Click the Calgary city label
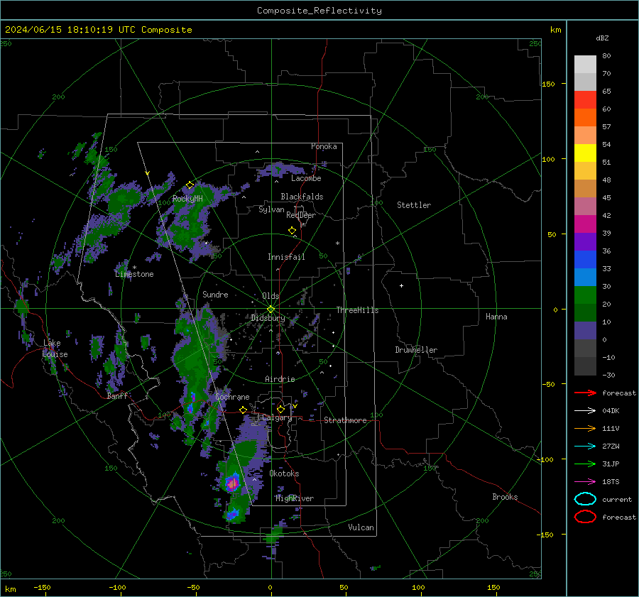Image resolution: width=639 pixels, height=597 pixels. tap(277, 417)
